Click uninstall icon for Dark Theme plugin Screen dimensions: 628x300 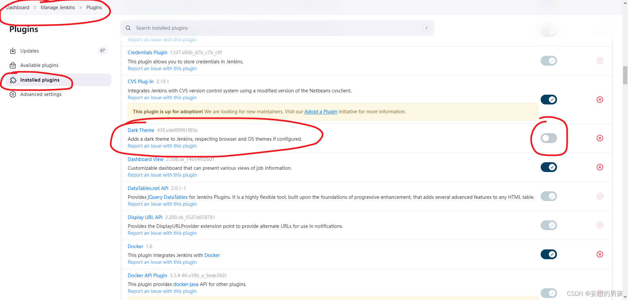coord(600,138)
